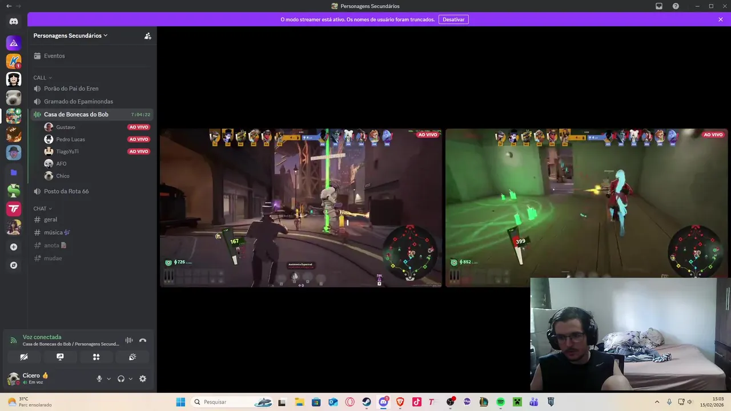The height and width of the screenshot is (411, 731).
Task: Disconnect from voice call
Action: [143, 340]
